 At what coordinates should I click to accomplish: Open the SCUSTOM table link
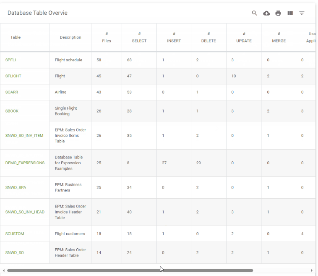(x=15, y=234)
